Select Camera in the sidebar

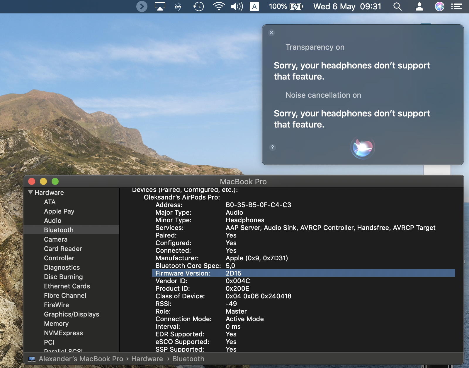(56, 239)
